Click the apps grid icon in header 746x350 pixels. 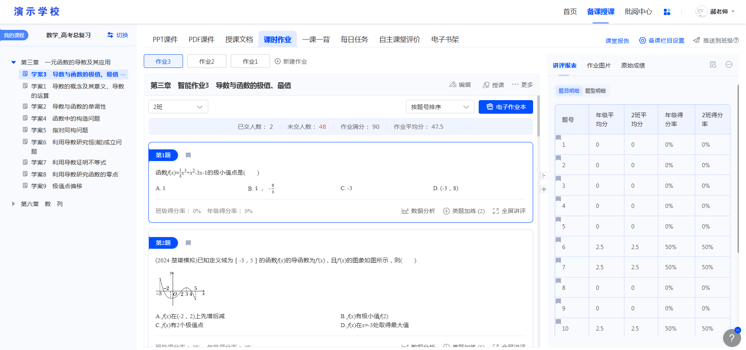click(x=667, y=12)
